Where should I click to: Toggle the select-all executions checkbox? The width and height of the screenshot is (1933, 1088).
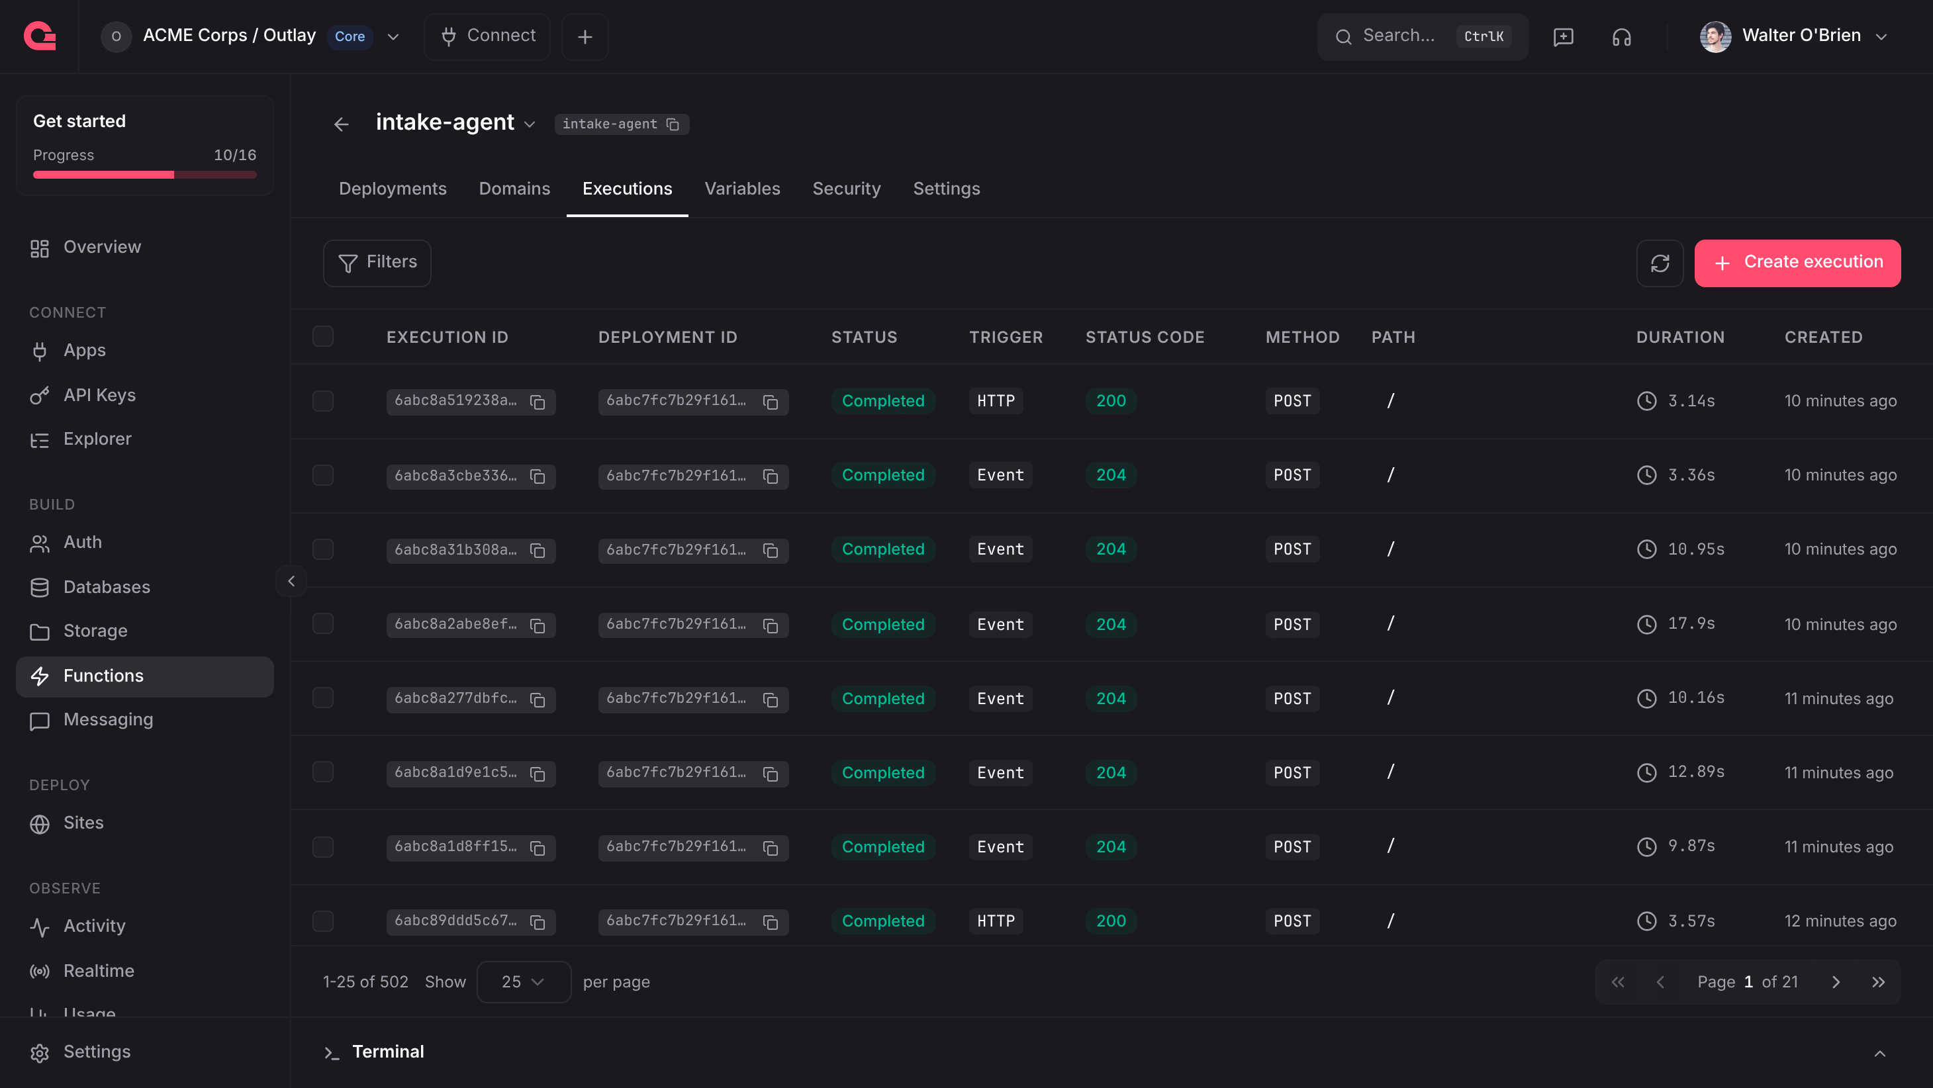[322, 336]
